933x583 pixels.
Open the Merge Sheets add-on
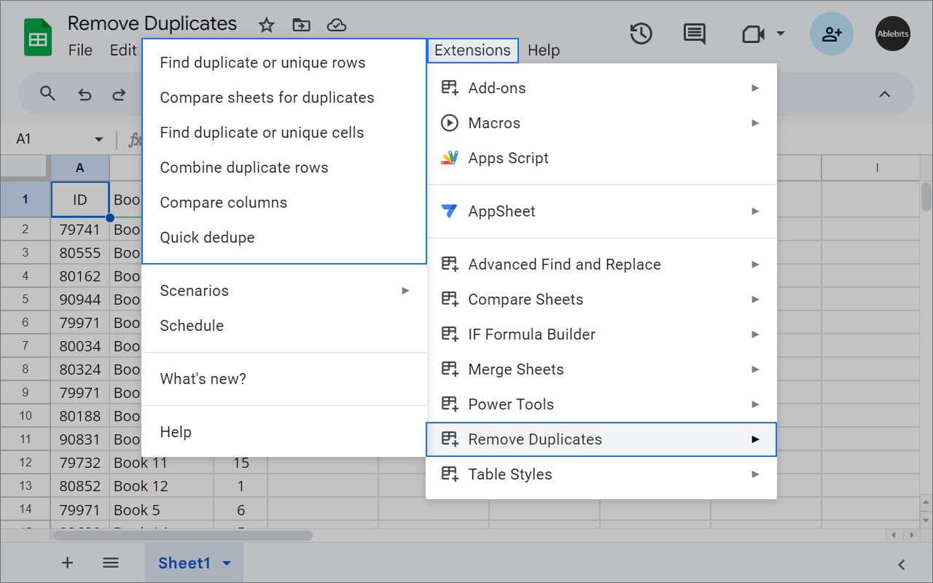click(601, 369)
